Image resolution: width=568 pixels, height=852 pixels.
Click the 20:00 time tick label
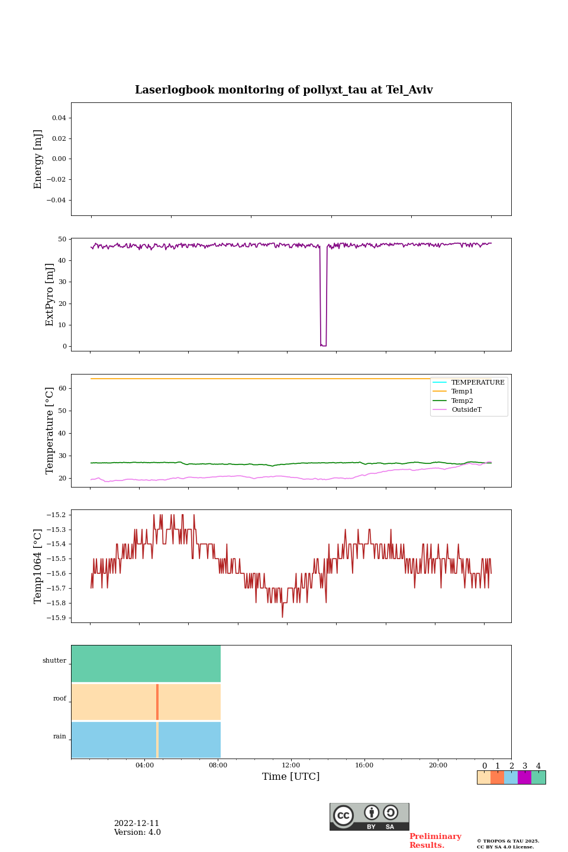pyautogui.click(x=438, y=766)
